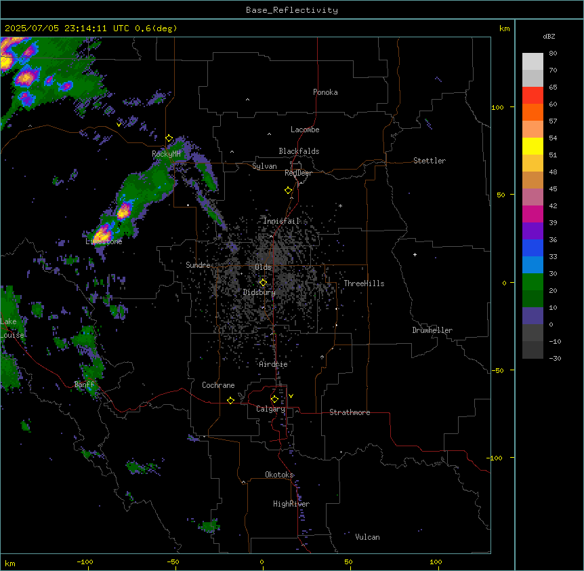The width and height of the screenshot is (584, 571).
Task: Click the 100 tick label on the right axis
Action: 497,107
